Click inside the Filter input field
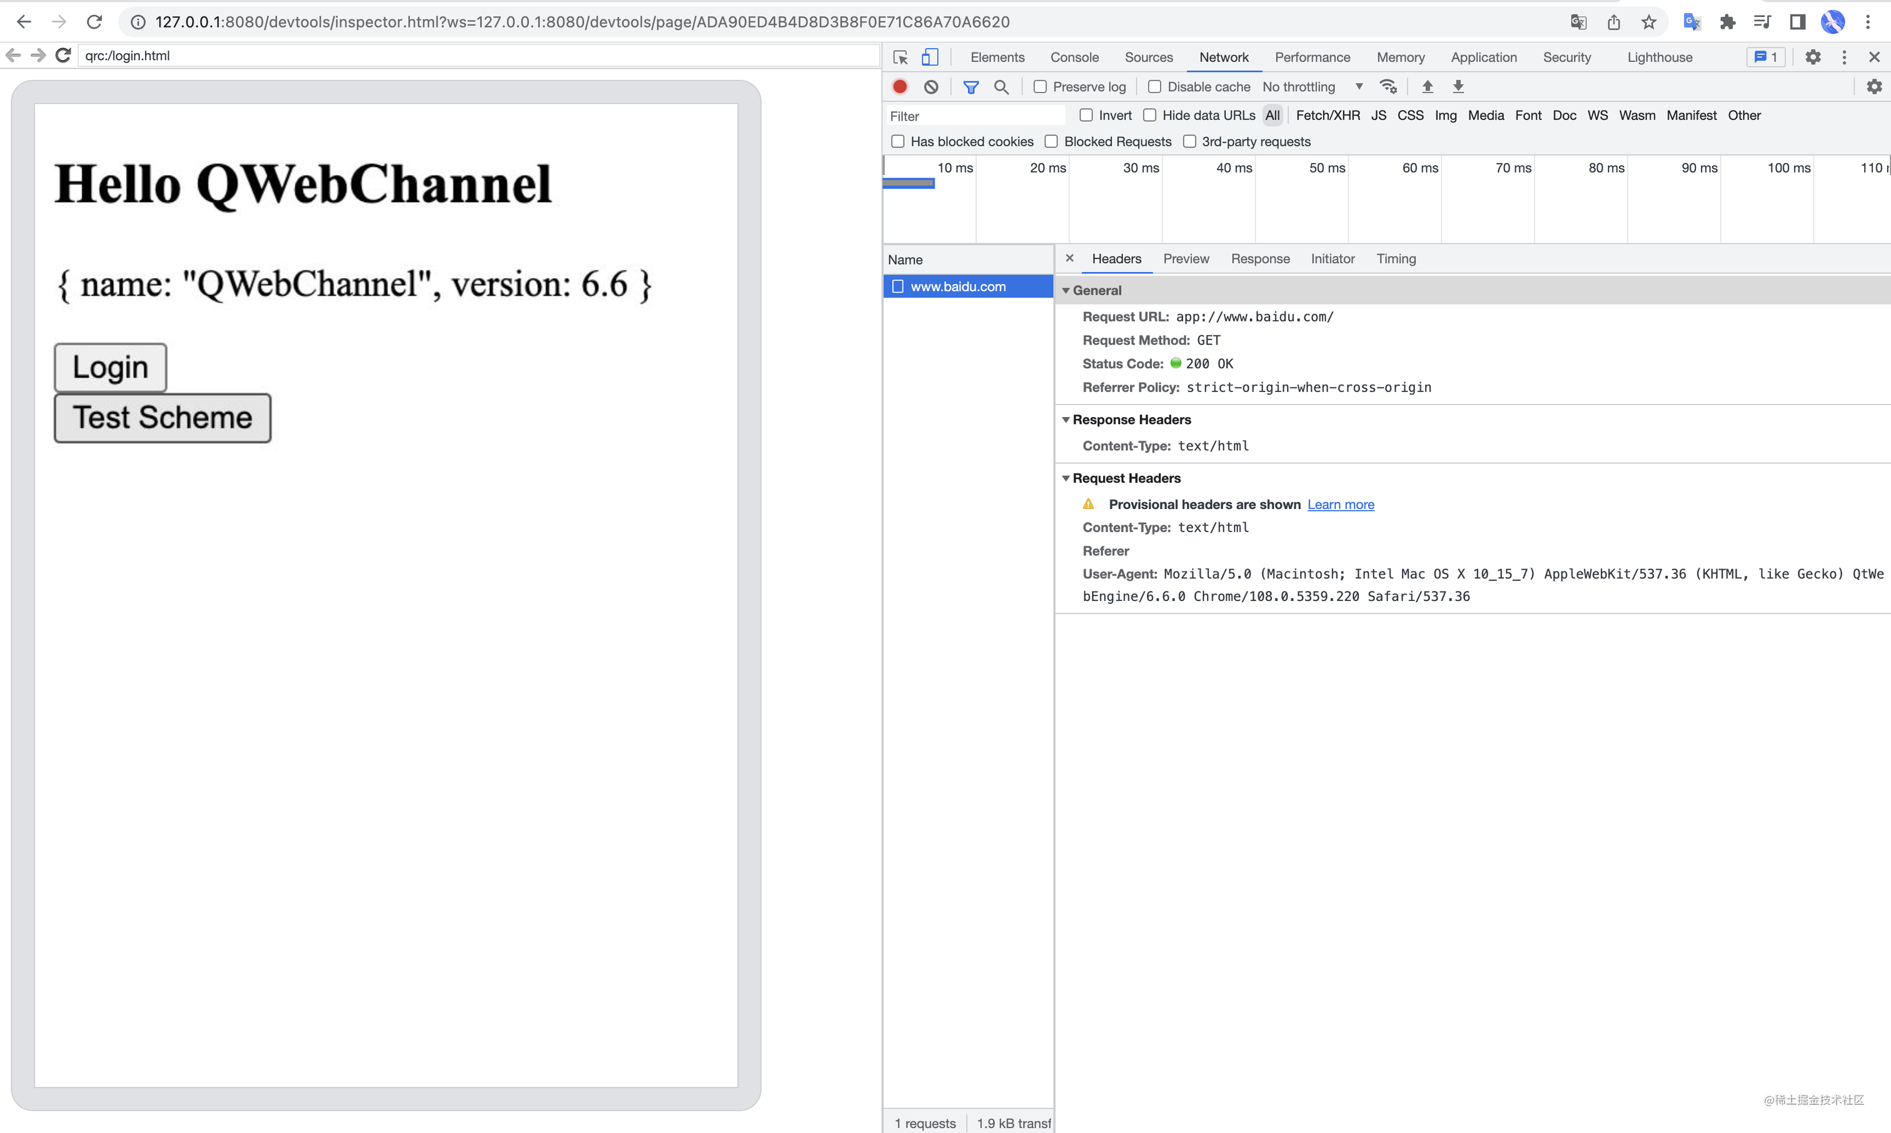Viewport: 1891px width, 1133px height. tap(976, 115)
